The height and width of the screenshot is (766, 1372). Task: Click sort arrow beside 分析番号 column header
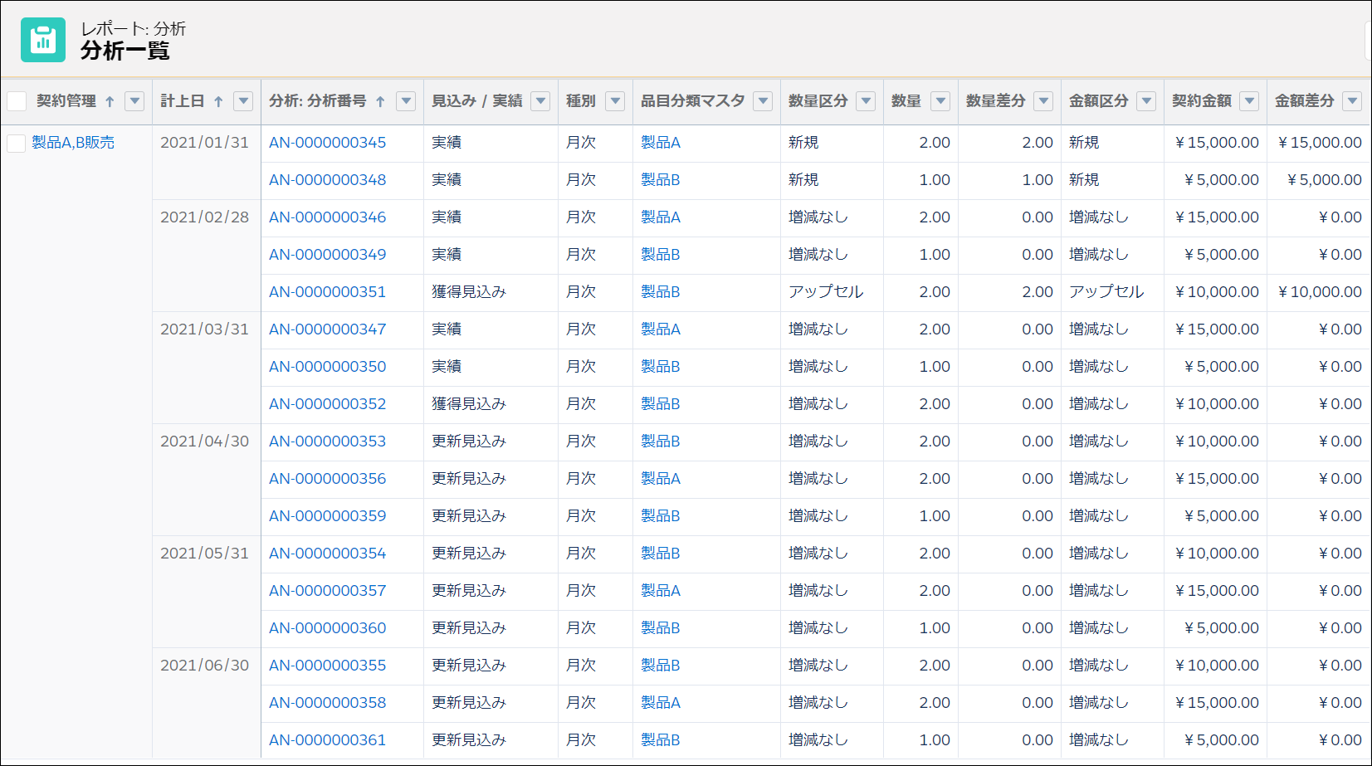(380, 101)
